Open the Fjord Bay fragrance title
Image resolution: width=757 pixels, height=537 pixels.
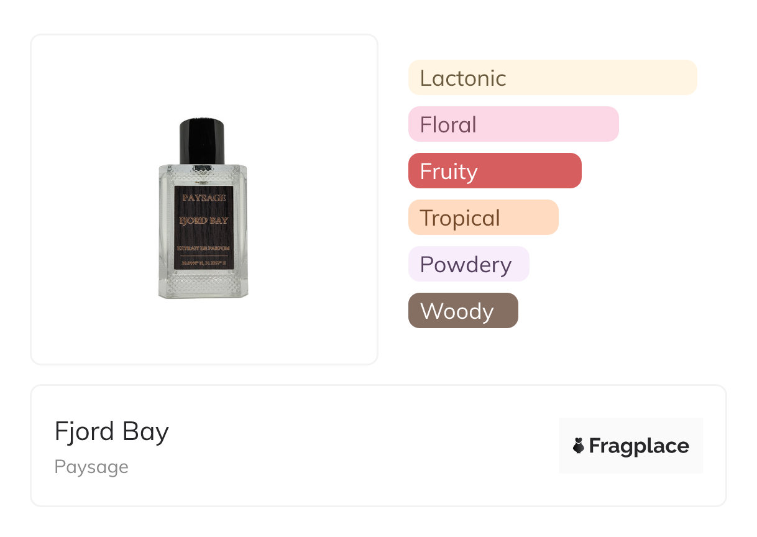click(x=112, y=431)
